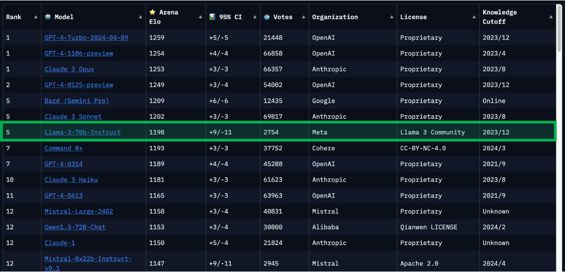The width and height of the screenshot is (565, 272).
Task: Click votes value 2754
Action: pos(271,132)
